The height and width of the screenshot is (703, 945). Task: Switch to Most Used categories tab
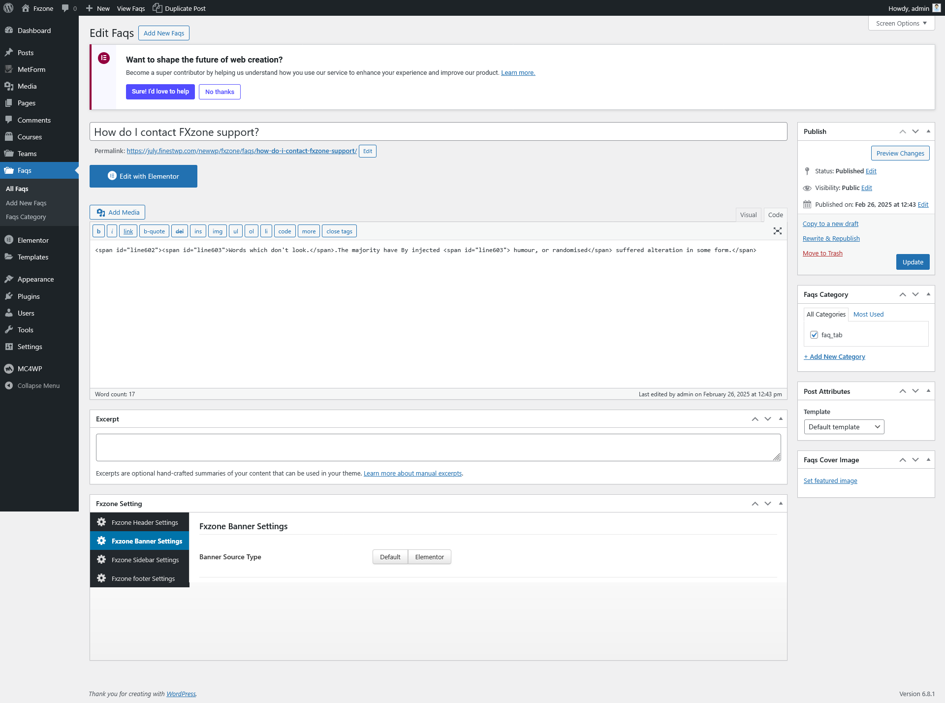pyautogui.click(x=868, y=314)
